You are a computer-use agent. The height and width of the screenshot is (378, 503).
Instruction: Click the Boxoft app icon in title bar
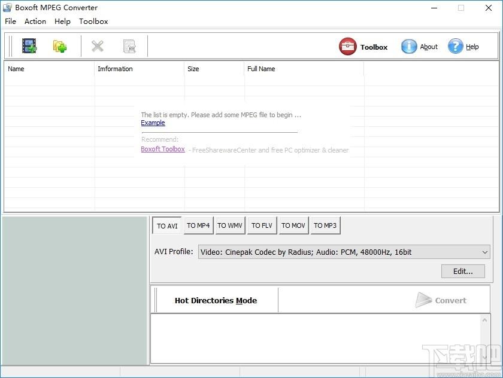(x=7, y=7)
